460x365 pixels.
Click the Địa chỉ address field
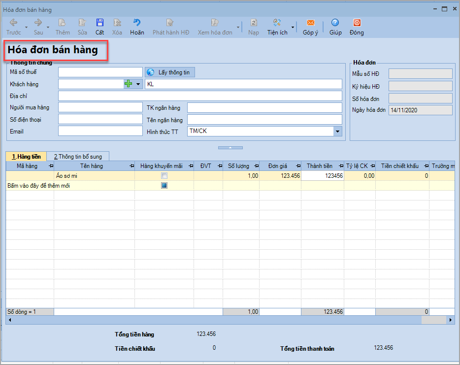click(200, 96)
